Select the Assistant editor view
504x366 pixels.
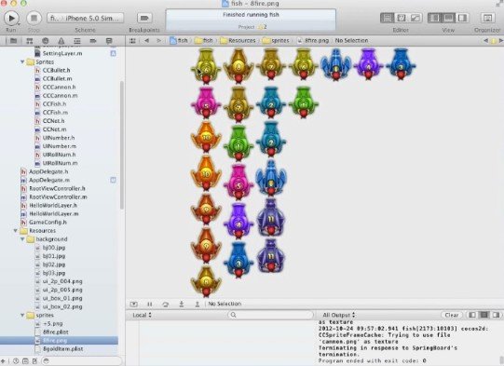402,18
